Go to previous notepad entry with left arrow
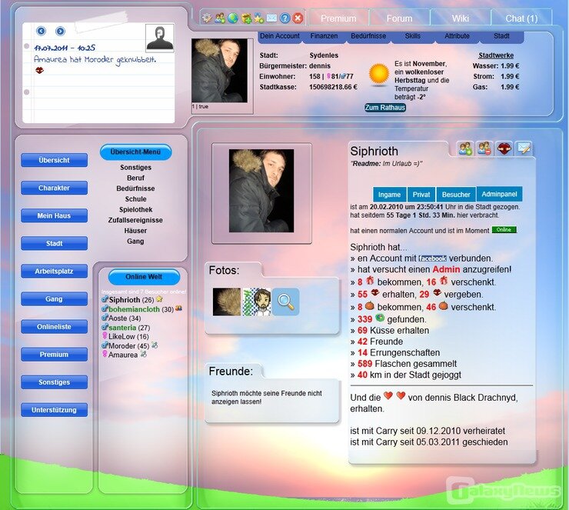This screenshot has width=569, height=510. [42, 31]
